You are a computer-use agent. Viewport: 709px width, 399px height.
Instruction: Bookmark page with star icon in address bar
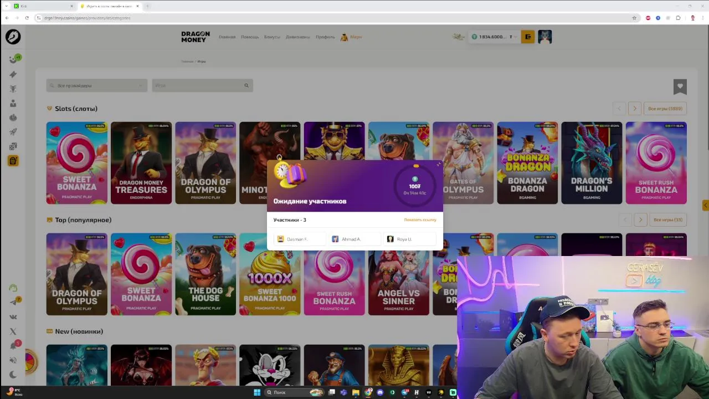click(634, 18)
